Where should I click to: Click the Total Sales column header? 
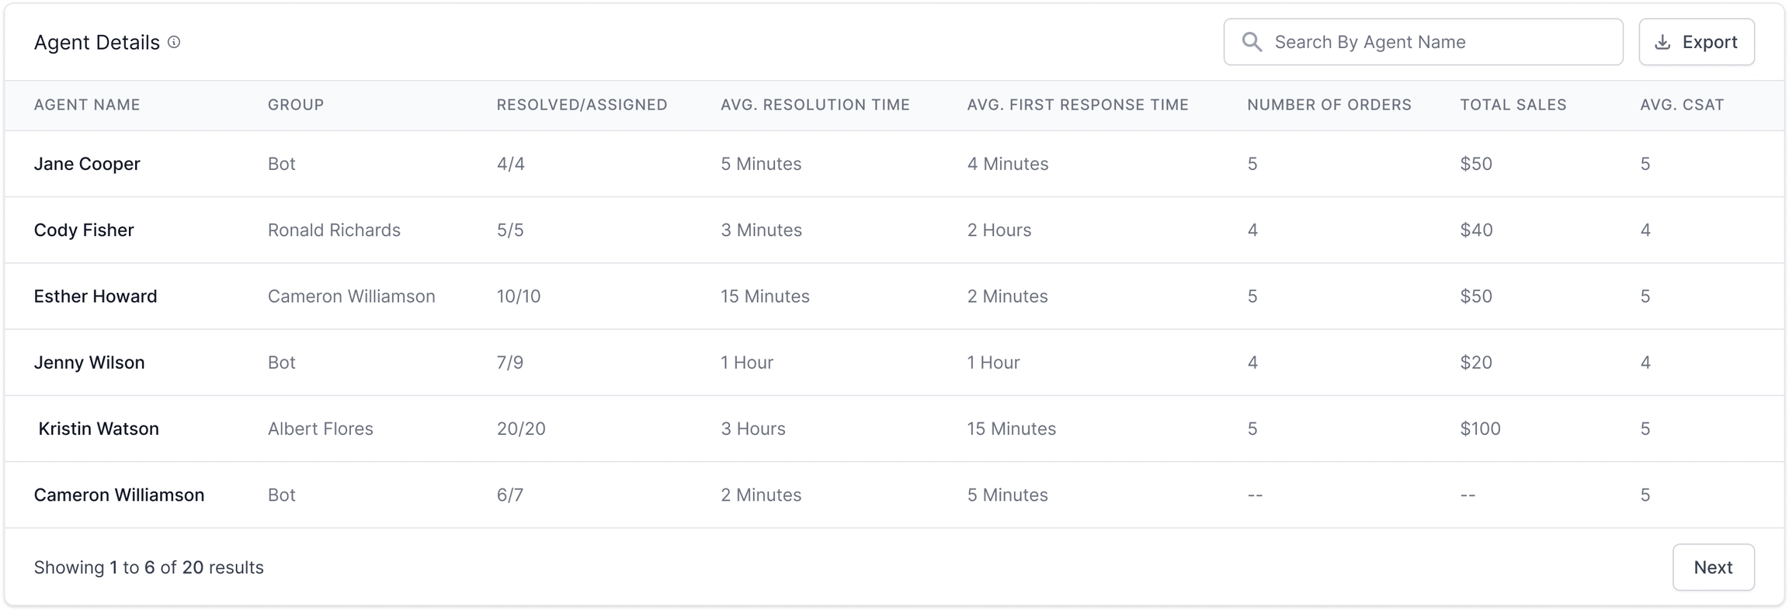(x=1513, y=105)
